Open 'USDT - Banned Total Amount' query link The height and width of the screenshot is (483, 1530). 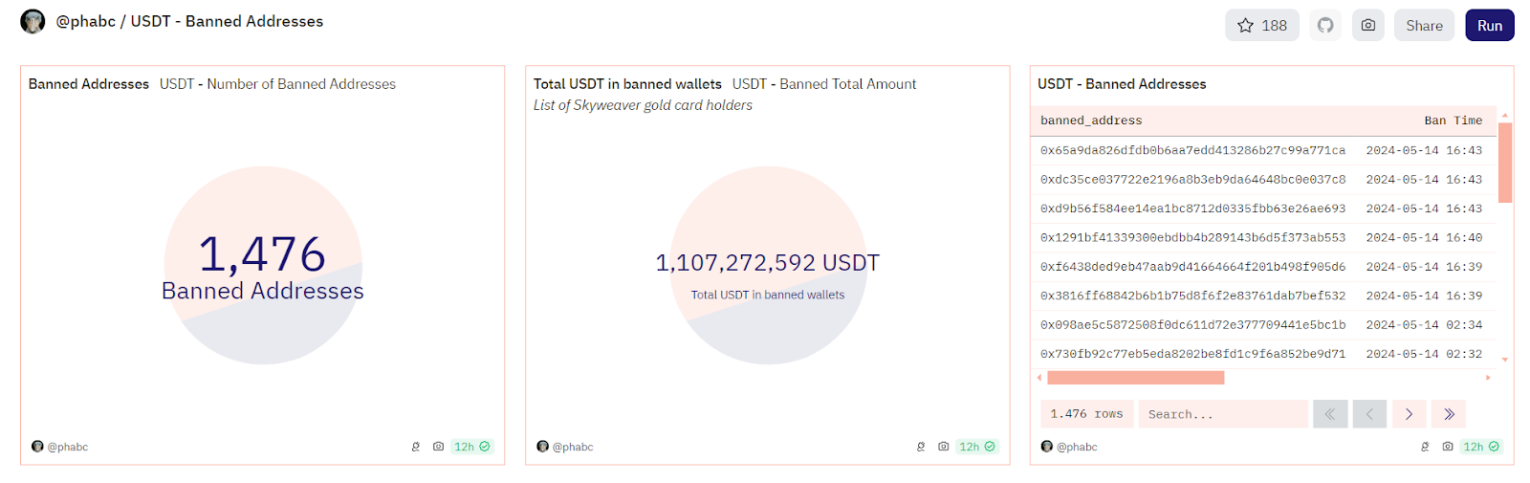pyautogui.click(x=847, y=84)
